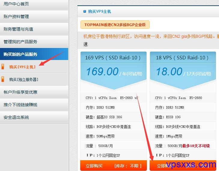Open the 购买[VPS主机] submenu link
Screen dimensions: 219x171
pyautogui.click(x=22, y=67)
